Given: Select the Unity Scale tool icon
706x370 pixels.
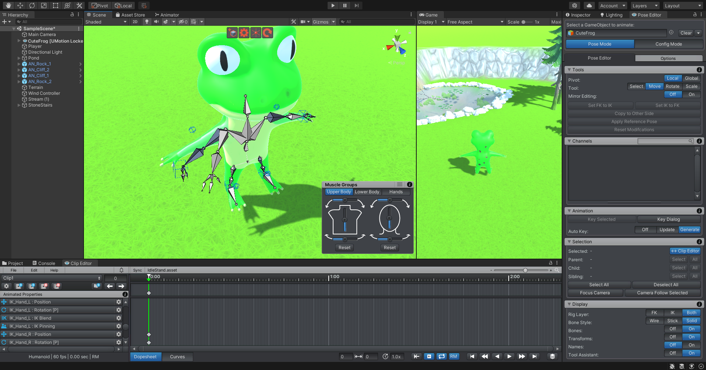Looking at the screenshot, I should tap(44, 6).
